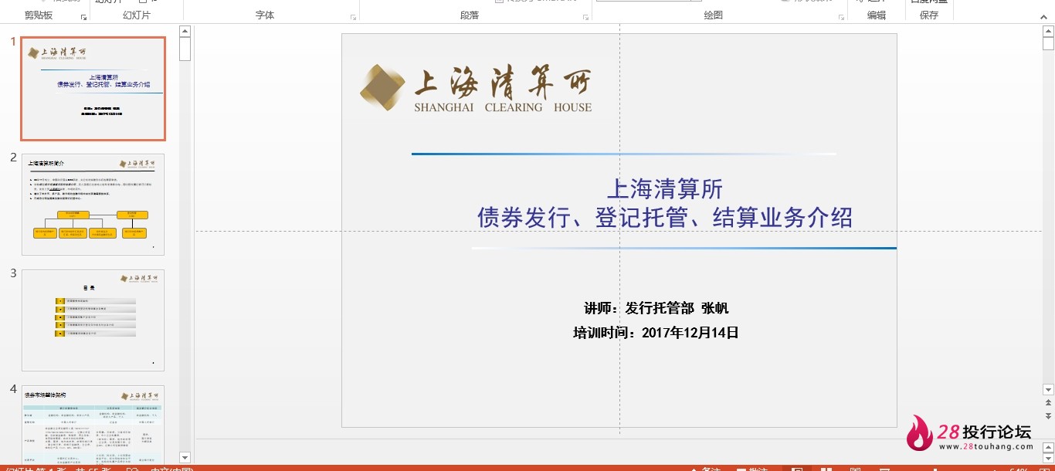Screen dimensions: 1055x471
Task: Click the slide title line 上海清算所
Action: 665,189
